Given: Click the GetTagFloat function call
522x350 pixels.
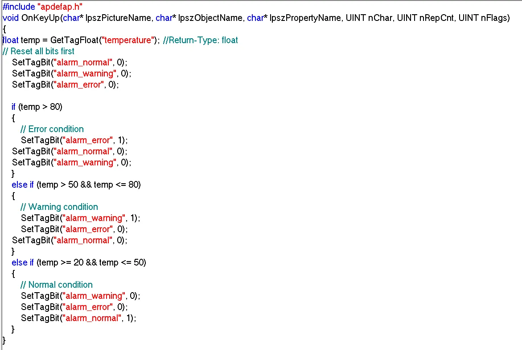Looking at the screenshot, I should (x=74, y=40).
